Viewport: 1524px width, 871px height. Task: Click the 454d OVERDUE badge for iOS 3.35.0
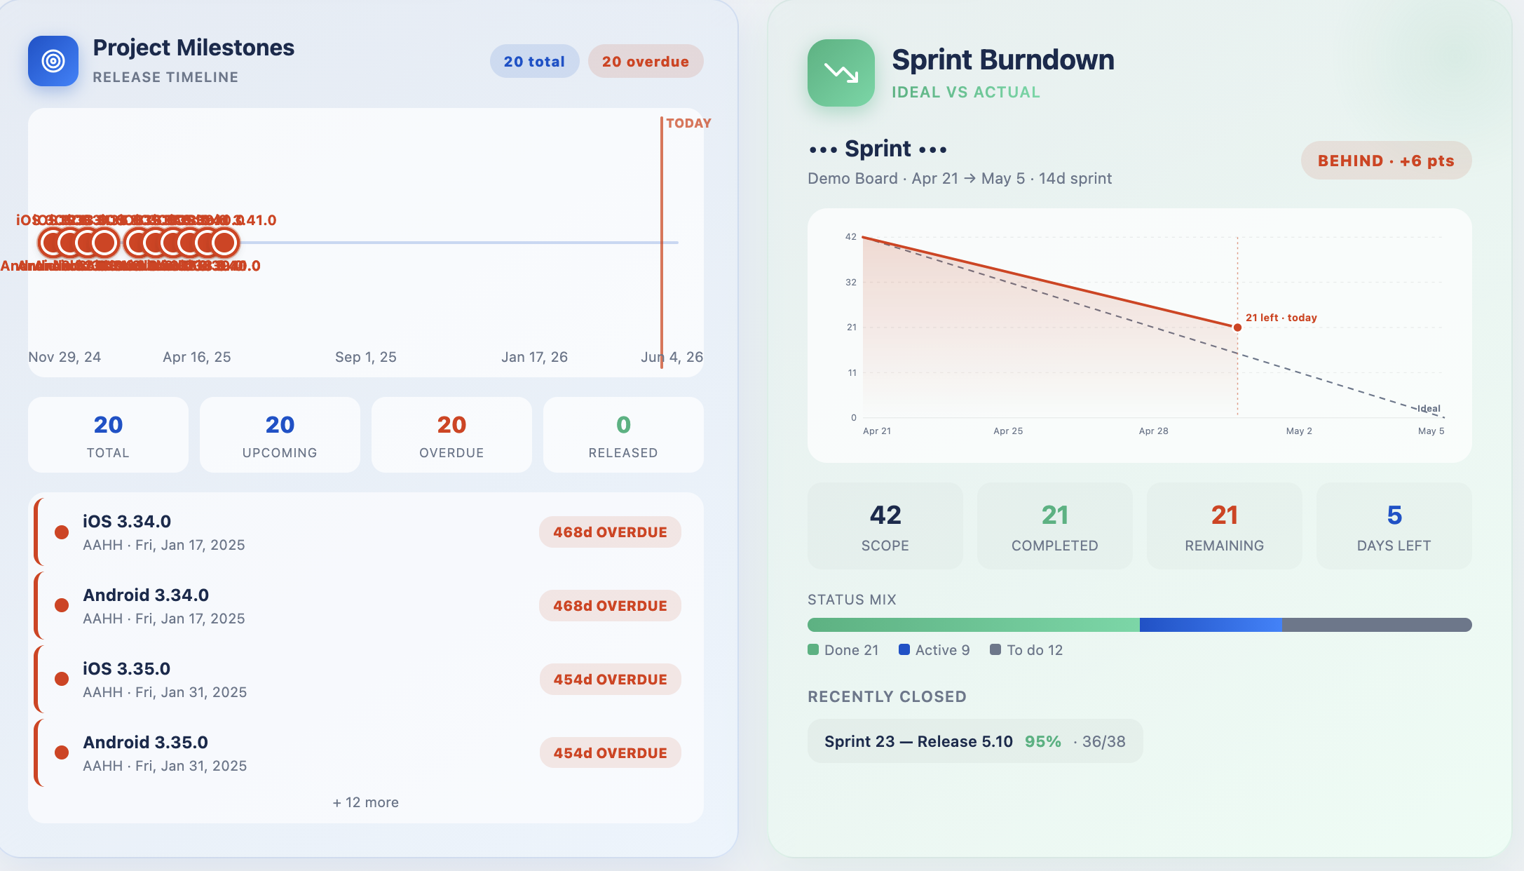click(x=610, y=680)
